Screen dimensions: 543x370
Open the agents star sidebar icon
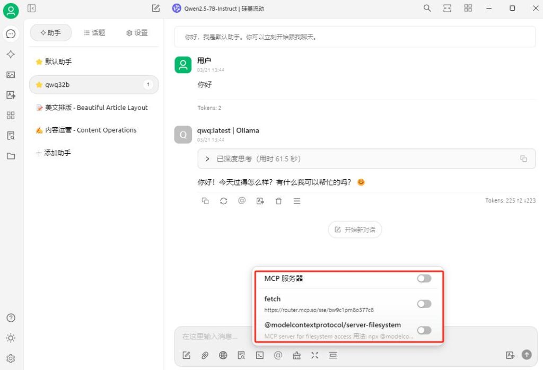(x=11, y=55)
